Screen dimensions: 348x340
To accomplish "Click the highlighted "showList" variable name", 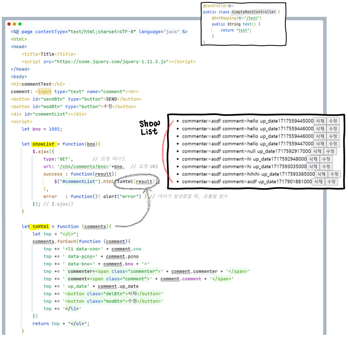I will pos(43,144).
